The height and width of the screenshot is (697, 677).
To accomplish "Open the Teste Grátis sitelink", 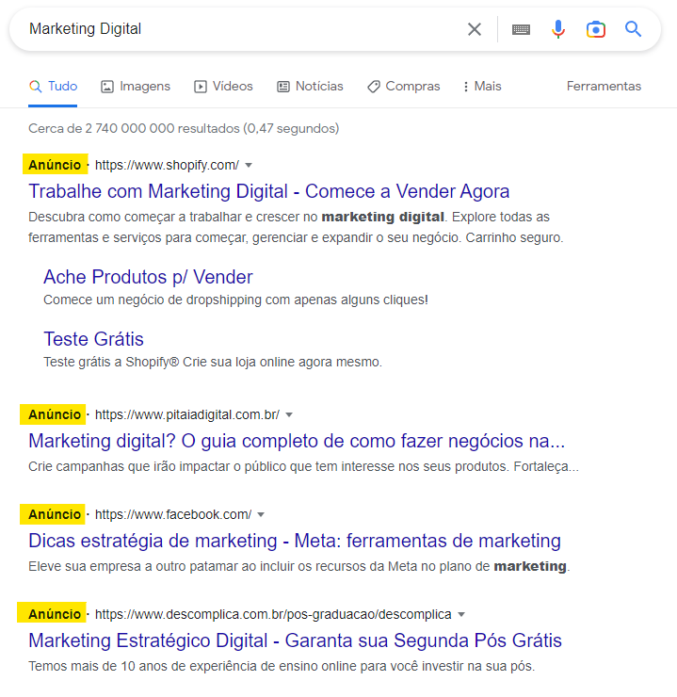I will [x=93, y=339].
